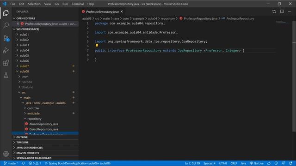Open the Selection menu
296x166 pixels.
(x=34, y=4)
